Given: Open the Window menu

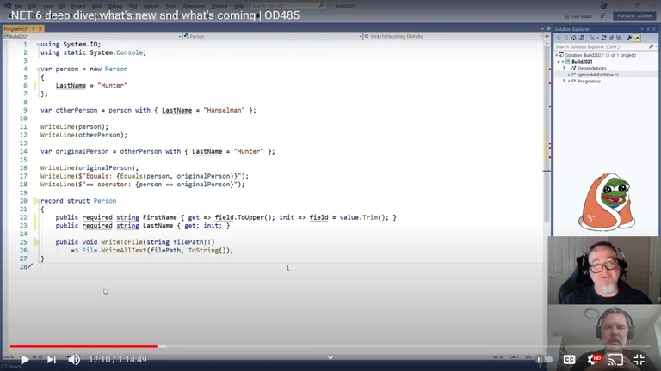Looking at the screenshot, I should click(219, 6).
